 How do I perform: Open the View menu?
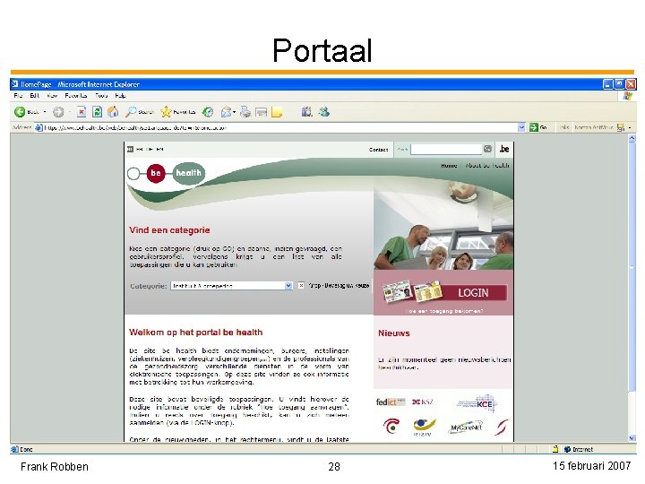(52, 96)
